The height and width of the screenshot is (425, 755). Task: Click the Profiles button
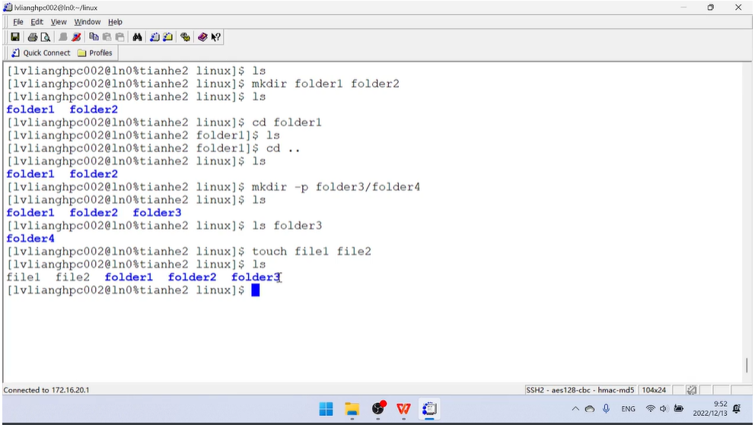point(95,53)
